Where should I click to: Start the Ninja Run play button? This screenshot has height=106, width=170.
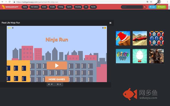[57, 65]
